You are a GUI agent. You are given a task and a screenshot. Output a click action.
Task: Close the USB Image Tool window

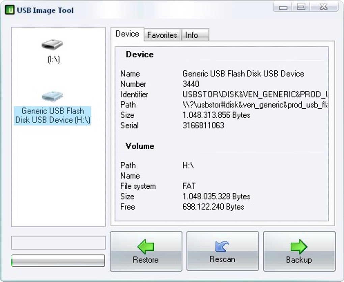(324, 7)
